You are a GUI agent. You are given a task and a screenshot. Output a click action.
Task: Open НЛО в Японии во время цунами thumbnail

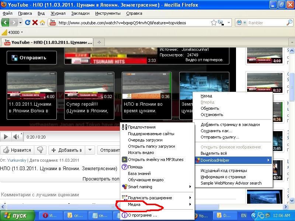pos(147,96)
